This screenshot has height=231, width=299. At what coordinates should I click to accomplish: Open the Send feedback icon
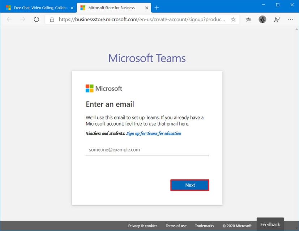click(276, 19)
